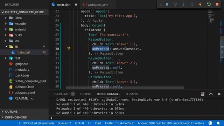Expand the android folder

click(x=6, y=29)
